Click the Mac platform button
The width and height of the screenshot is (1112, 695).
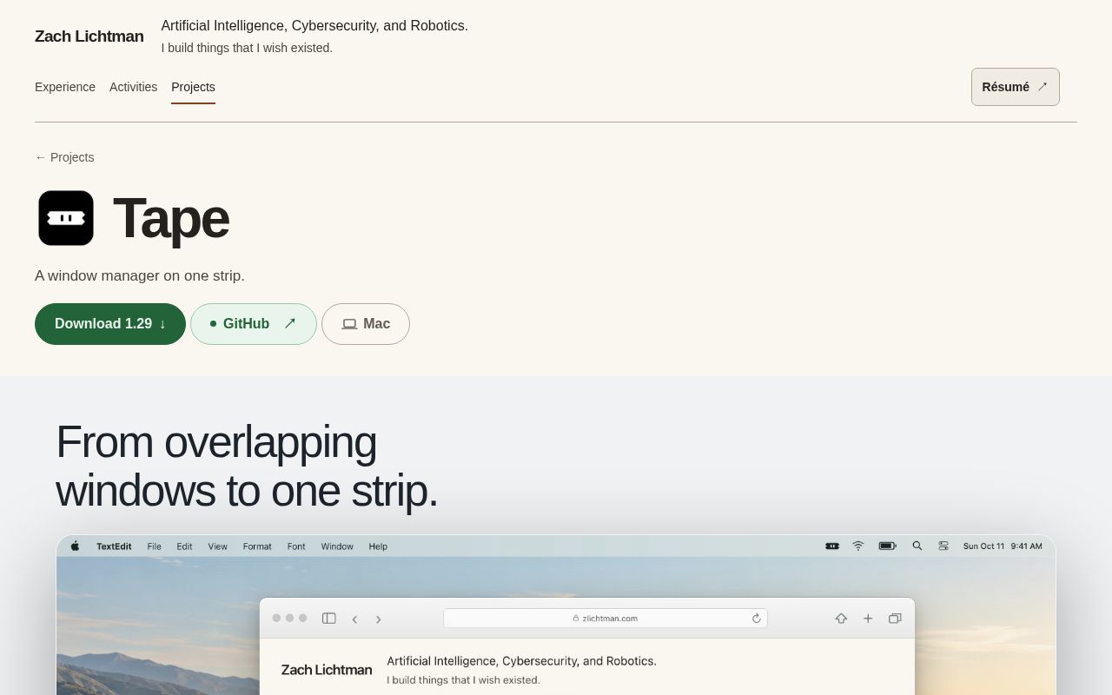click(366, 324)
